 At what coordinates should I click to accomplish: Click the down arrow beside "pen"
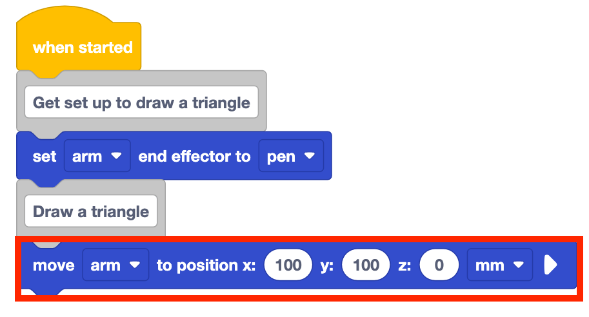310,157
